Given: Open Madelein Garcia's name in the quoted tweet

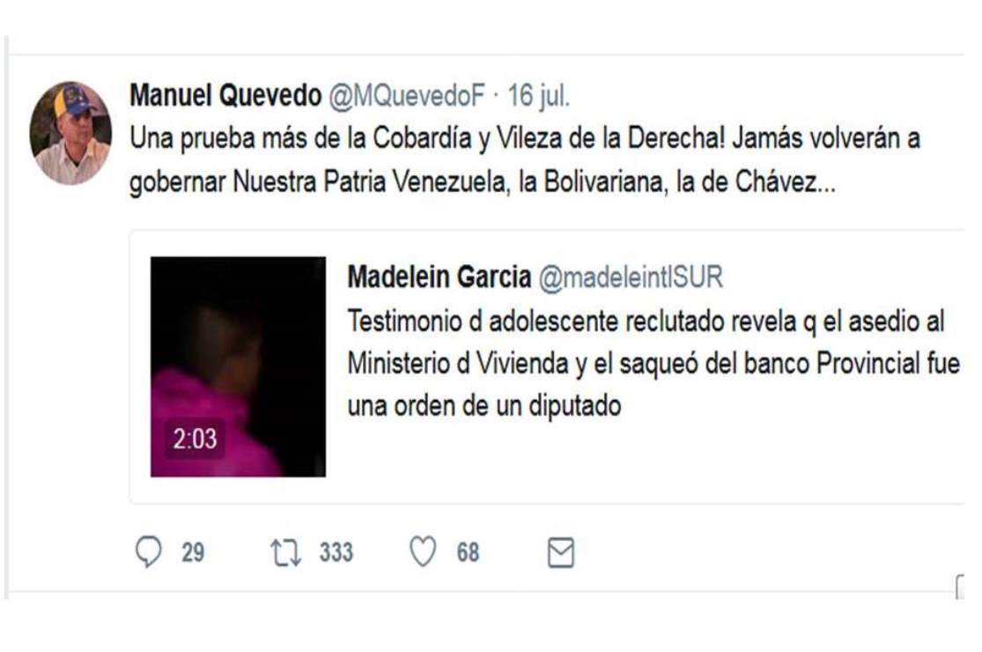Looking at the screenshot, I should pos(439,276).
